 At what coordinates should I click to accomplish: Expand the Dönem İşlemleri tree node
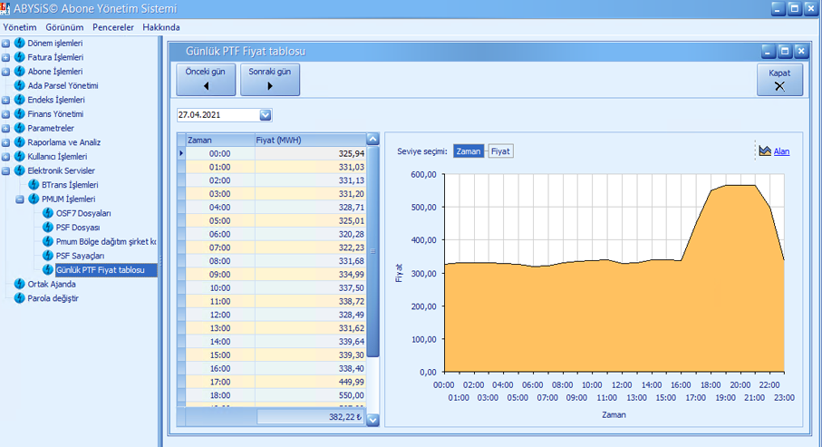(5, 44)
